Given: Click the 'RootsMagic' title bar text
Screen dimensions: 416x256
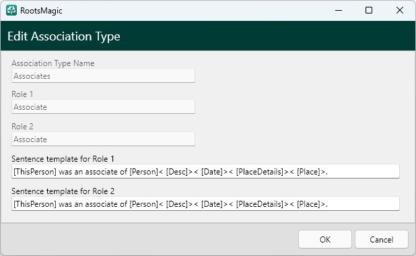Looking at the screenshot, I should coord(41,11).
